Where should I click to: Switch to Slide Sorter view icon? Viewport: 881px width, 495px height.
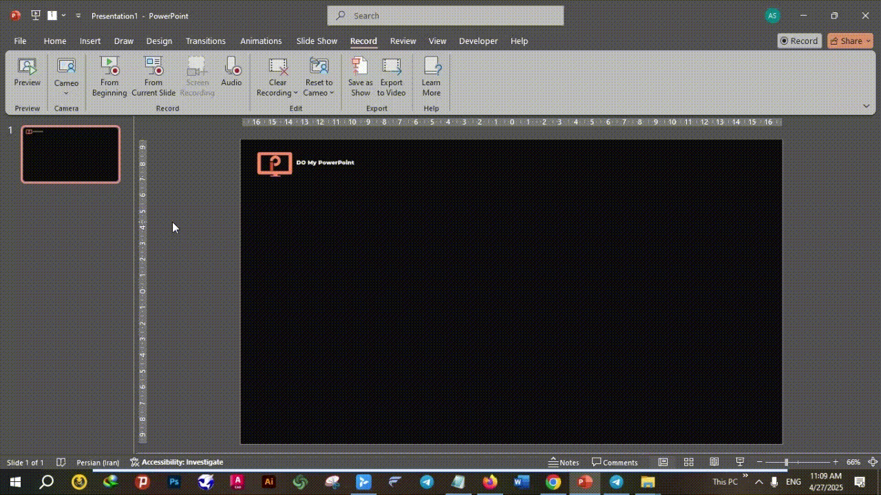[x=688, y=462]
